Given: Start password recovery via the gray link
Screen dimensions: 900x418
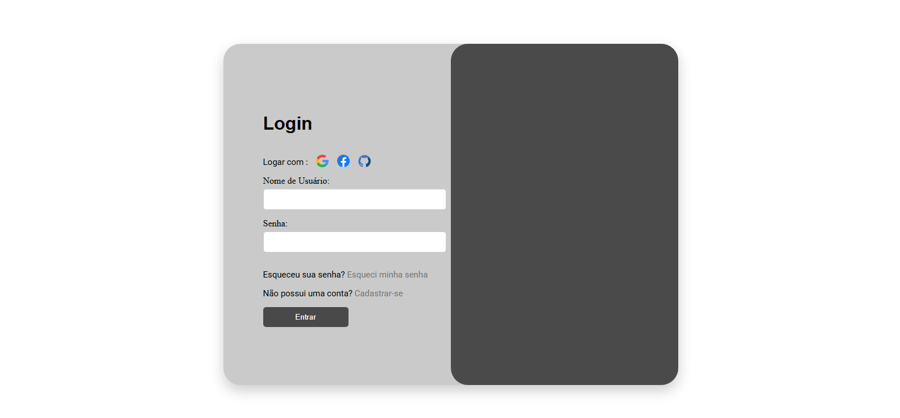Looking at the screenshot, I should point(387,275).
